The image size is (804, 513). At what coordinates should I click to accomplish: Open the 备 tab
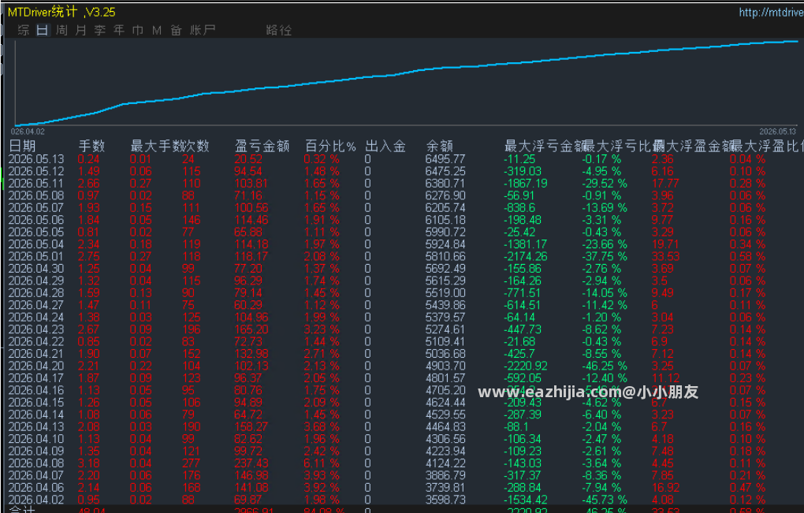pos(177,30)
